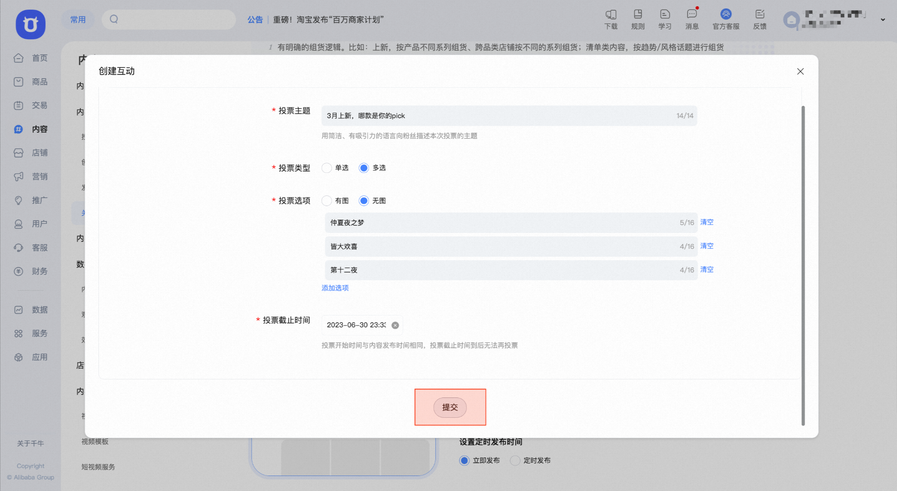Clear the 仲夏夜之梦 option

pos(707,222)
